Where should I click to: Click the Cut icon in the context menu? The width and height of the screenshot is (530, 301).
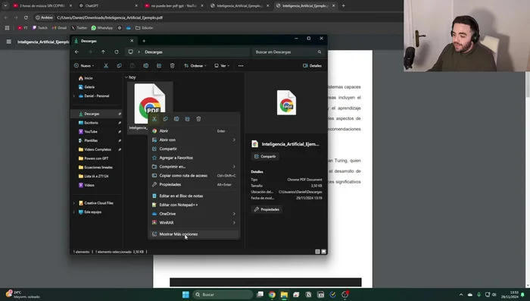154,119
